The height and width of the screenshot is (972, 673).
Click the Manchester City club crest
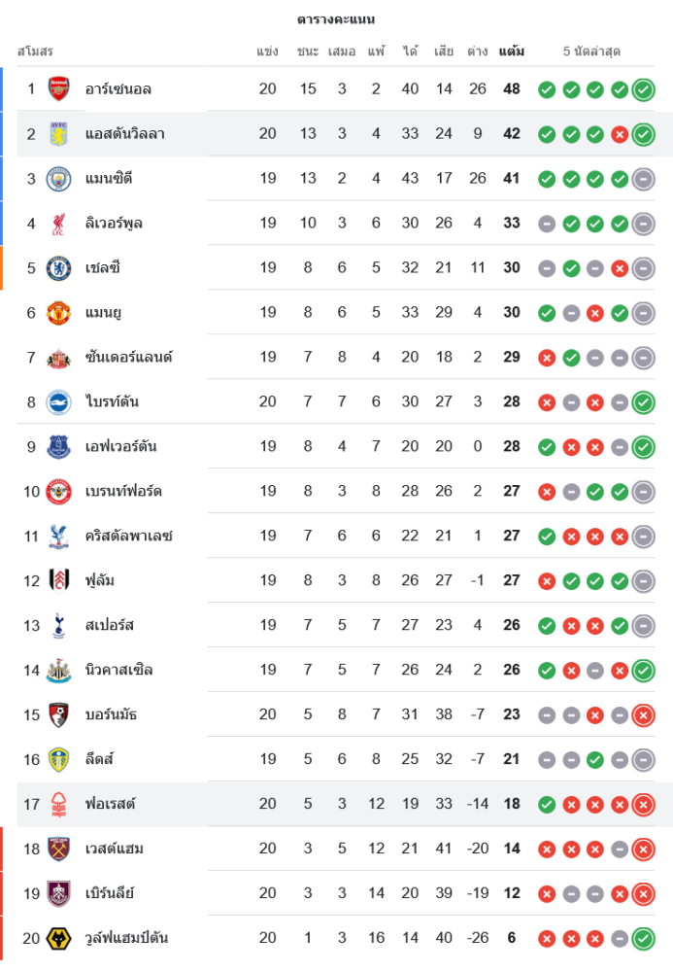point(59,179)
